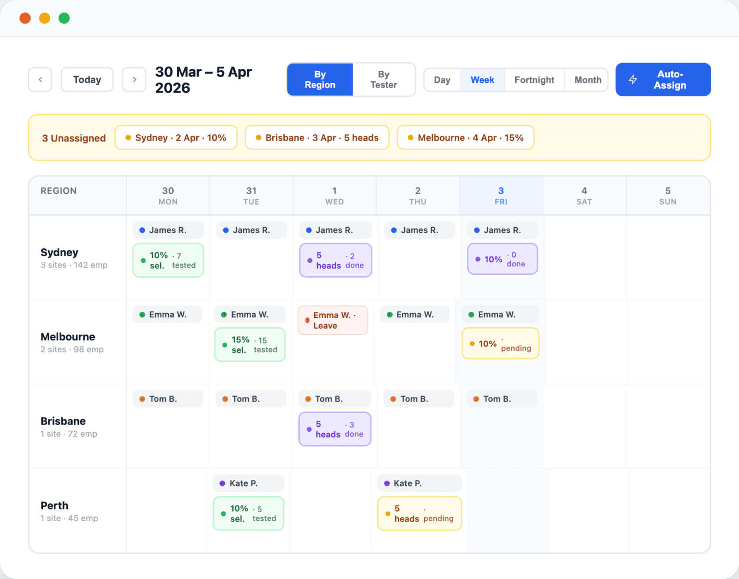The width and height of the screenshot is (739, 579).
Task: Click Emma W. chip on Melbourne Thursday
Action: pyautogui.click(x=415, y=314)
